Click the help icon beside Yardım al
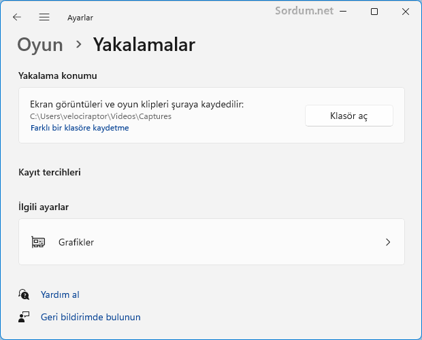This screenshot has width=422, height=340. coord(24,294)
